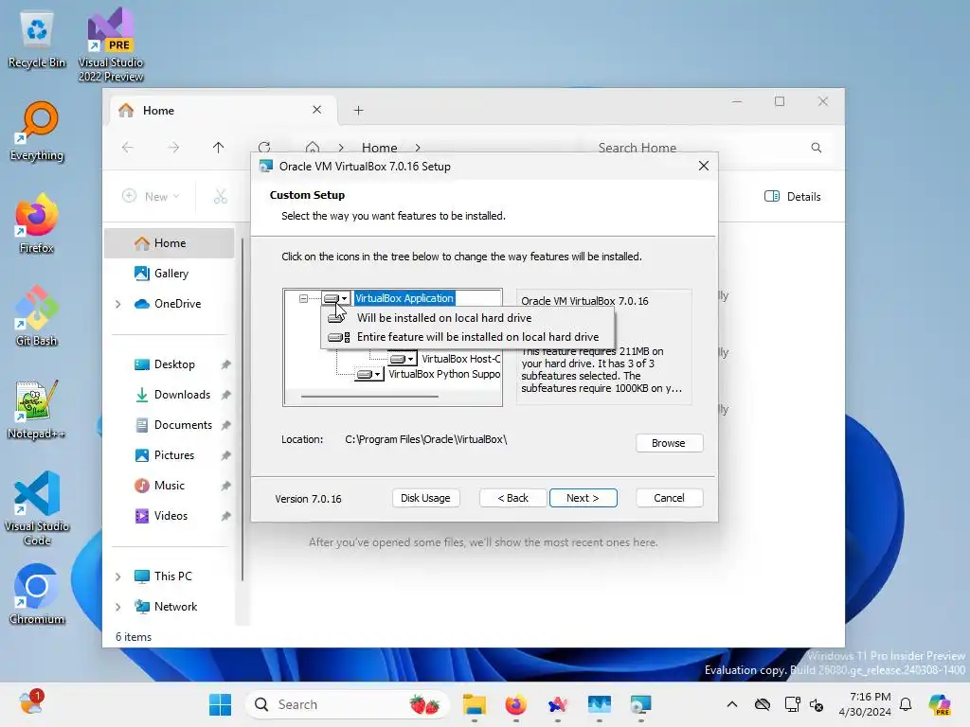This screenshot has width=970, height=727.
Task: Select the VirtualBox Application tree item
Action: (404, 298)
